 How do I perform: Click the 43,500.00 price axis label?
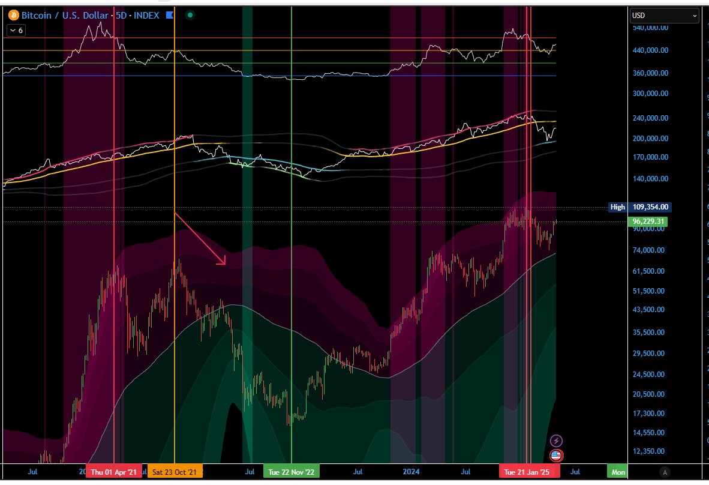point(648,310)
